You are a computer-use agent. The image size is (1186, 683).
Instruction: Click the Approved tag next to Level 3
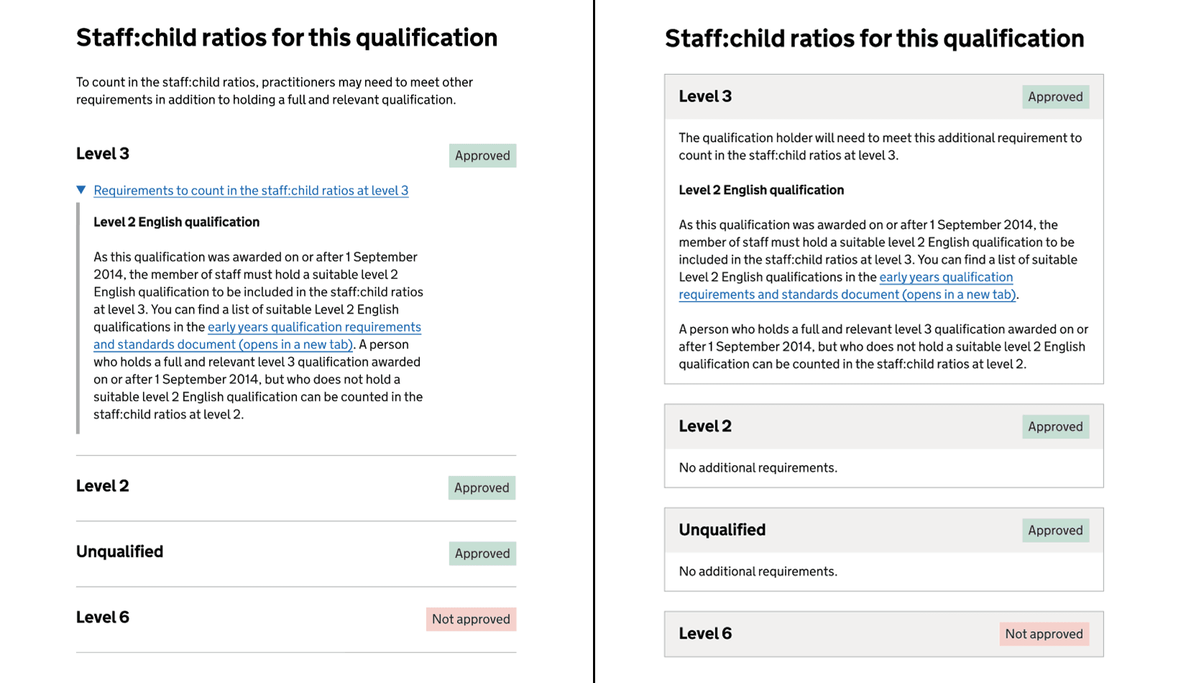[x=482, y=155]
